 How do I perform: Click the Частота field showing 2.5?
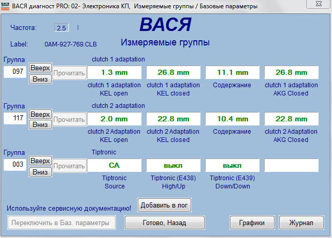pyautogui.click(x=62, y=28)
